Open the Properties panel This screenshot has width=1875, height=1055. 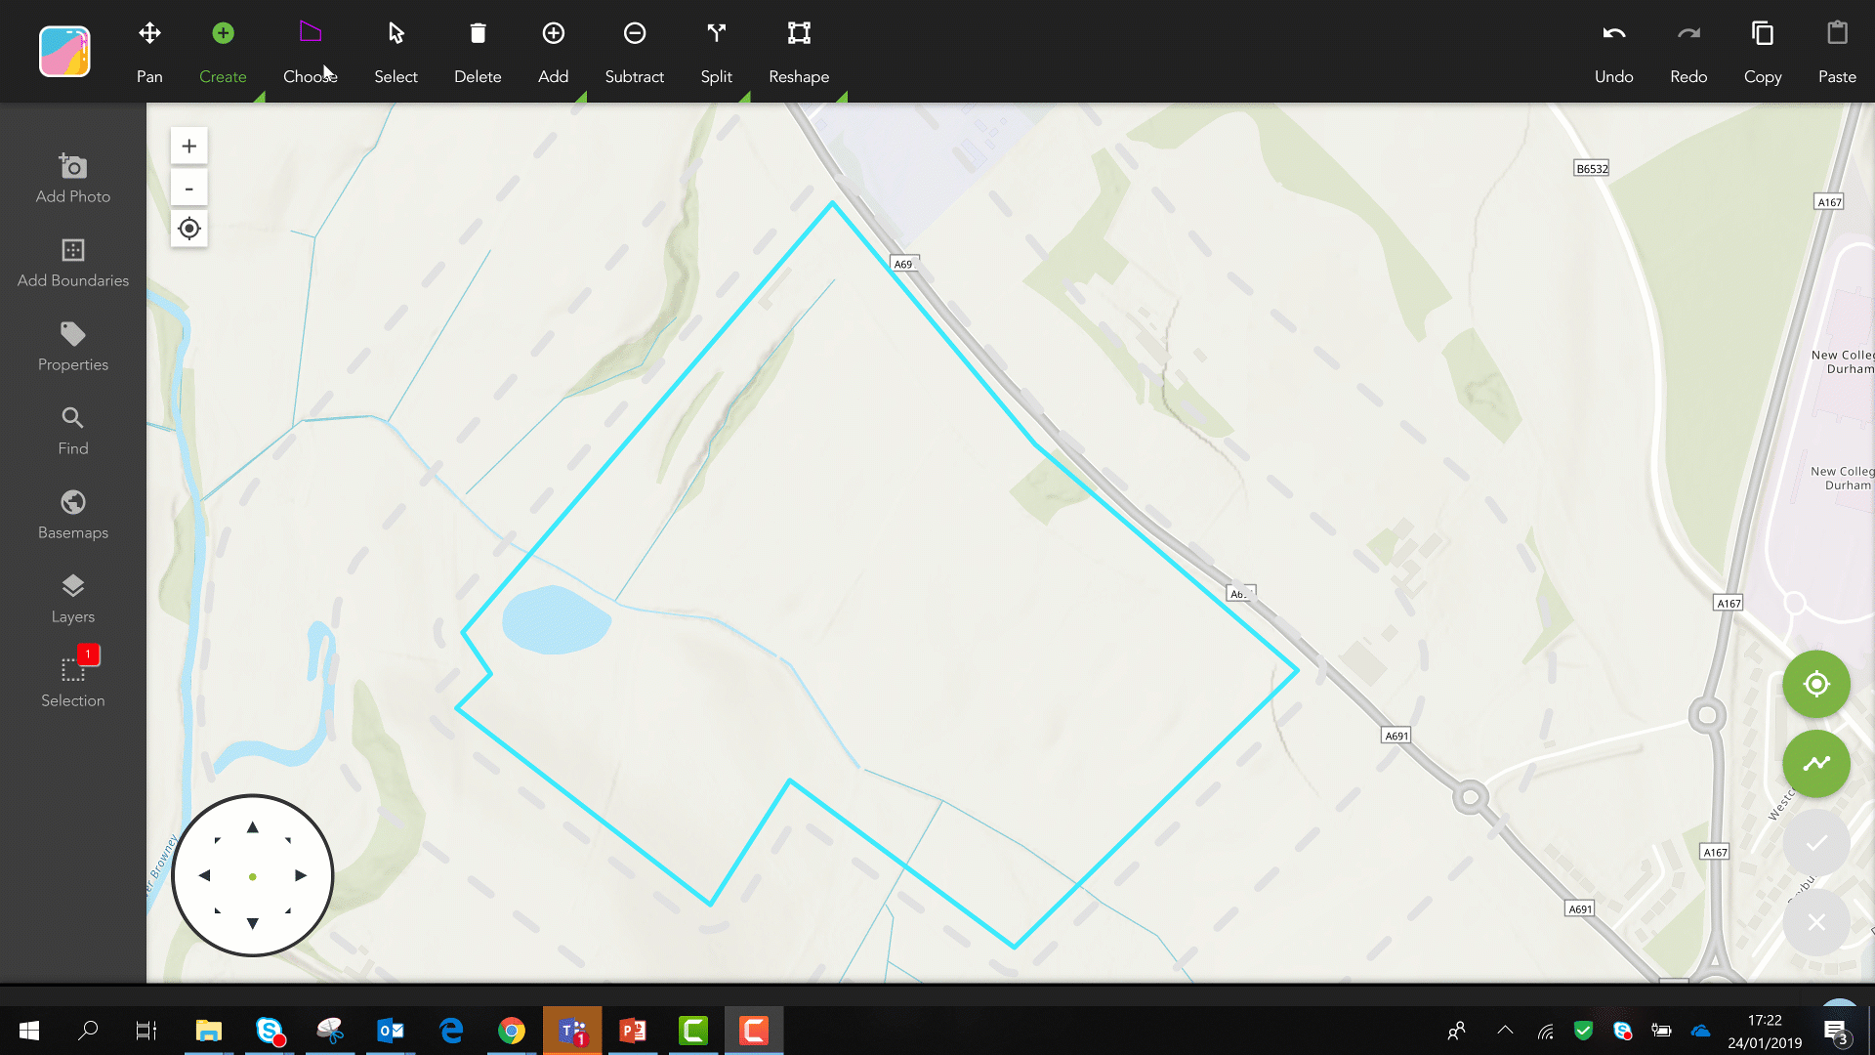coord(73,347)
